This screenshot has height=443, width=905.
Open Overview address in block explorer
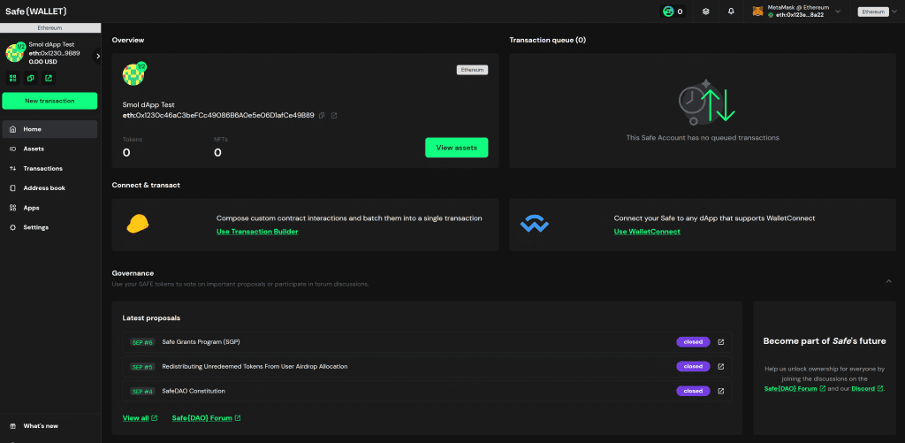point(334,116)
